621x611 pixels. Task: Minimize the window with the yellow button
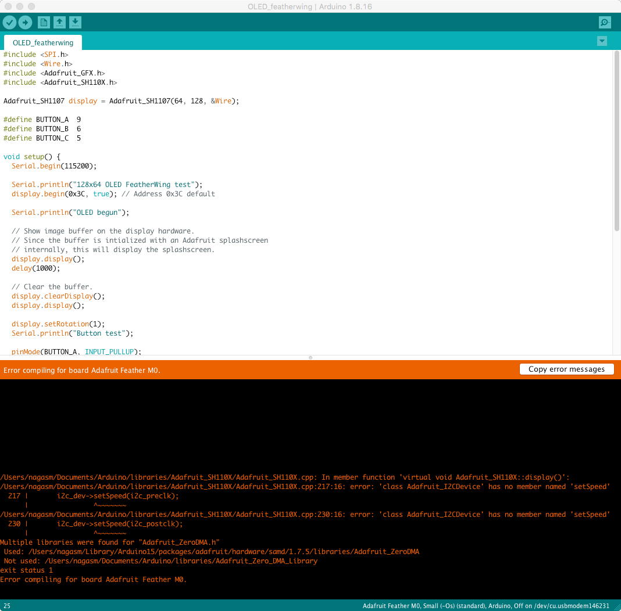click(x=20, y=6)
